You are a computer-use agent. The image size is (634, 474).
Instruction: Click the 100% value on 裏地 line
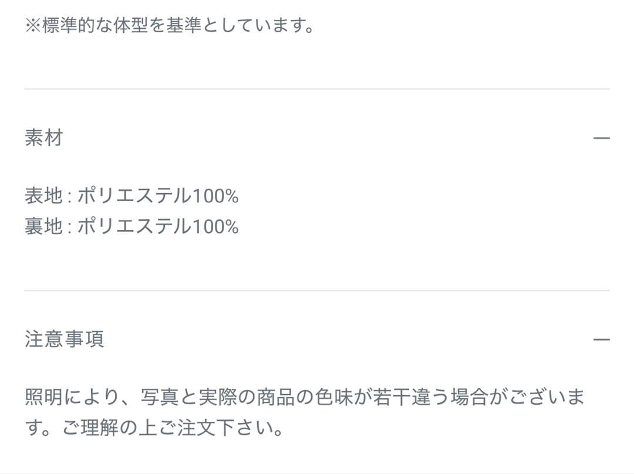(x=215, y=226)
